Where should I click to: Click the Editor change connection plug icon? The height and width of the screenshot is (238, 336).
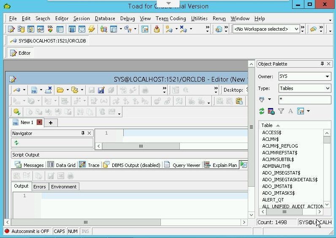point(17,90)
